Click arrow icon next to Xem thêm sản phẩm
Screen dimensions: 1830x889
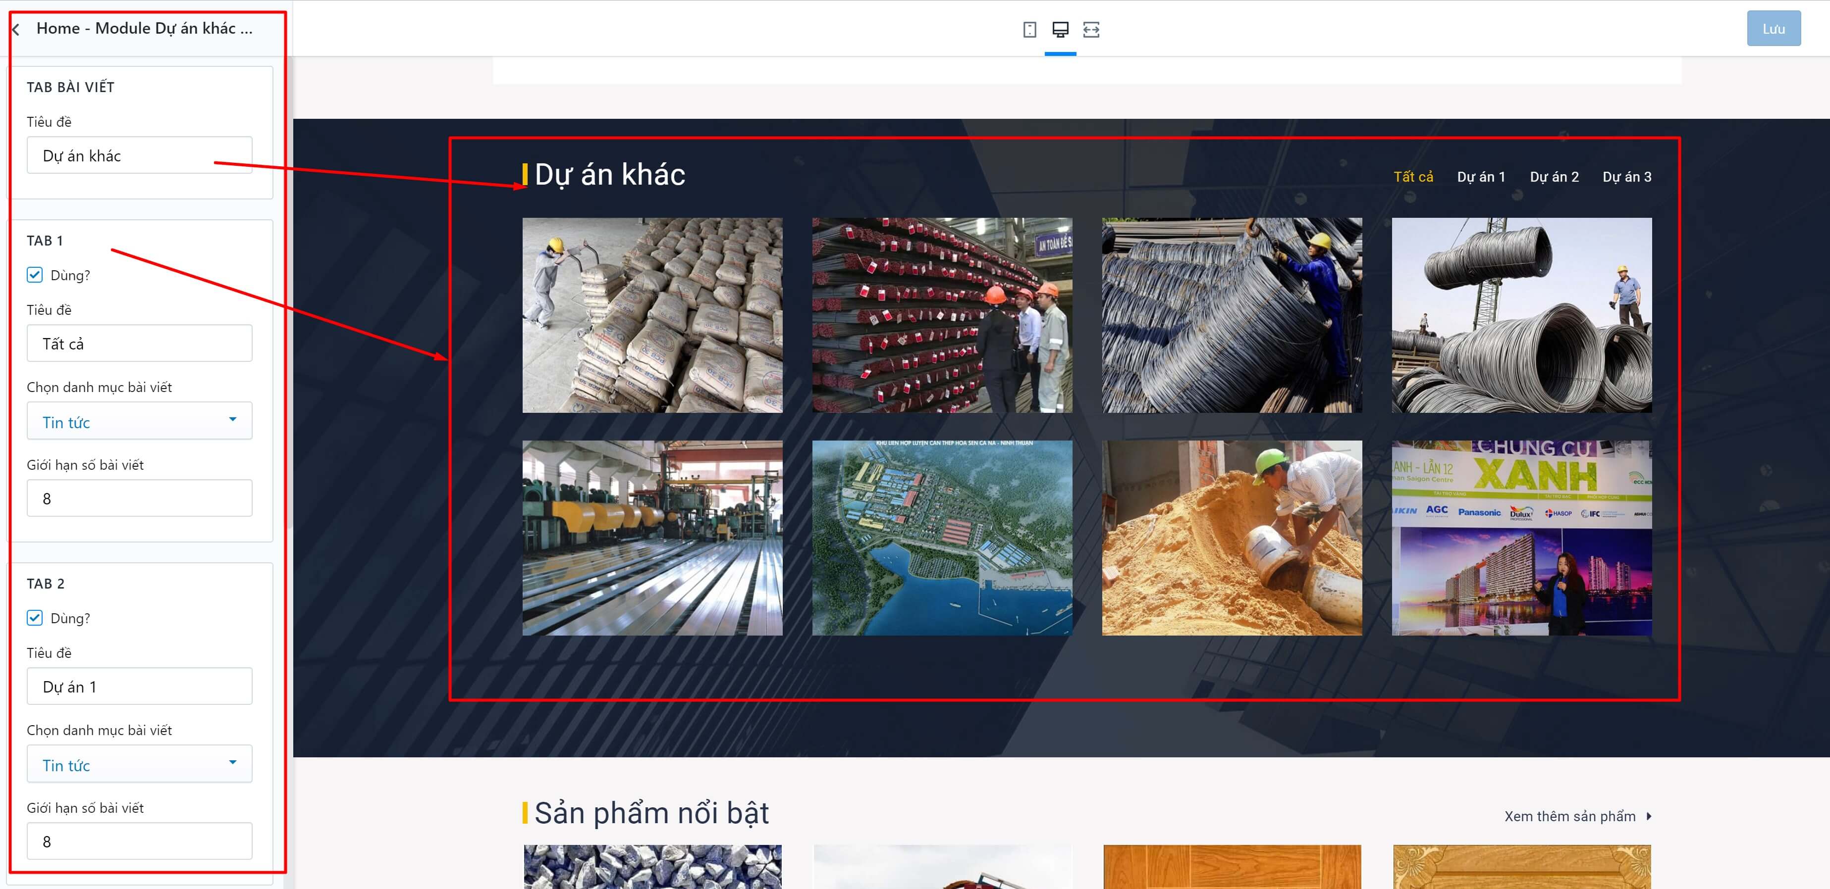coord(1649,817)
